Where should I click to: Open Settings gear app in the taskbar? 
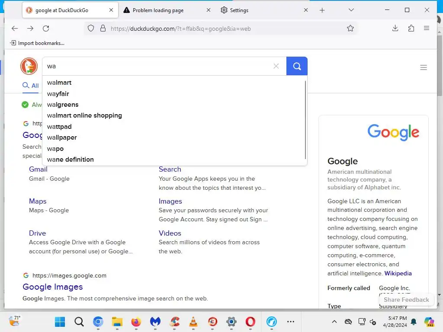[231, 322]
